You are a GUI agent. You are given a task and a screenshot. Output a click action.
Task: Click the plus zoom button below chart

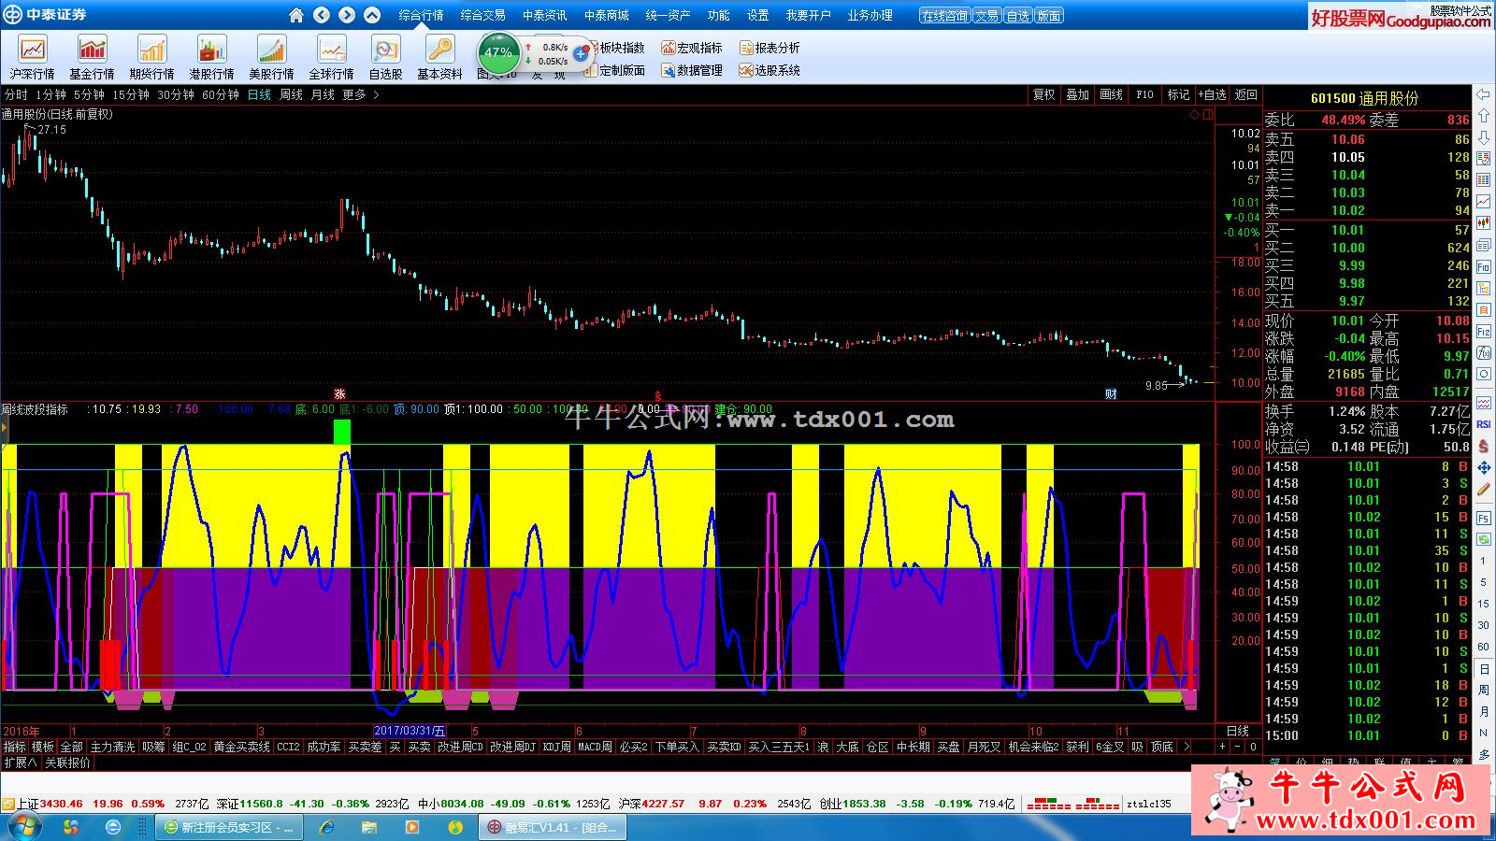click(1222, 747)
